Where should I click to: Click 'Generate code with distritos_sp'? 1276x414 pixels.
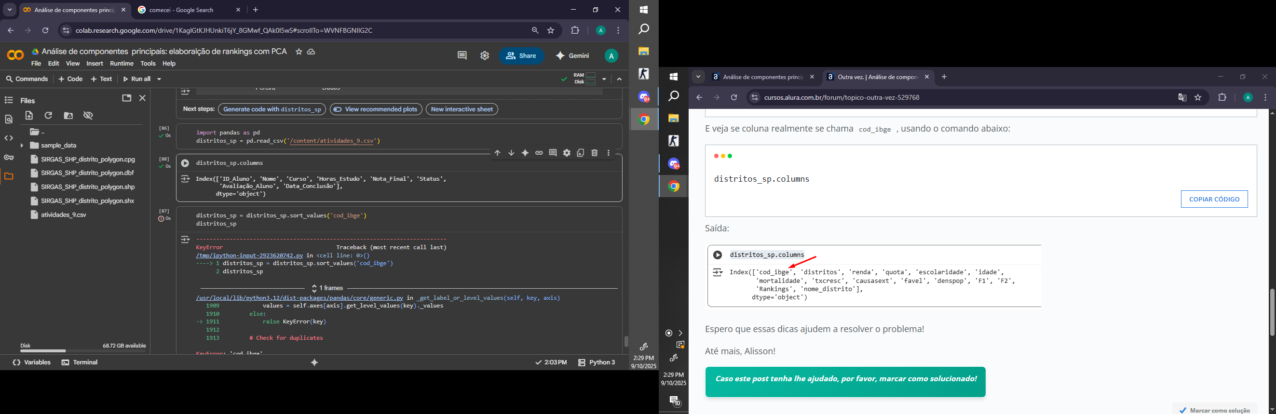click(272, 109)
